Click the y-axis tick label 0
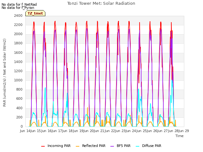 point(22,127)
